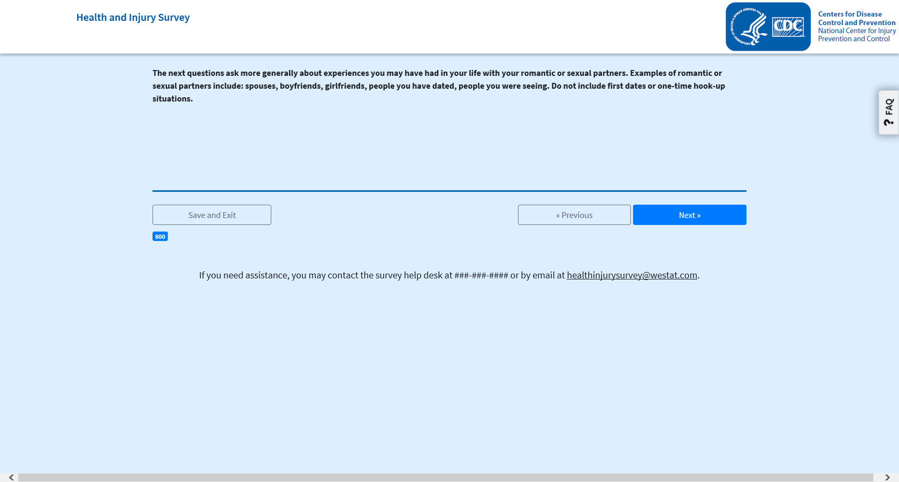Open the FAQ side tab

coord(889,112)
